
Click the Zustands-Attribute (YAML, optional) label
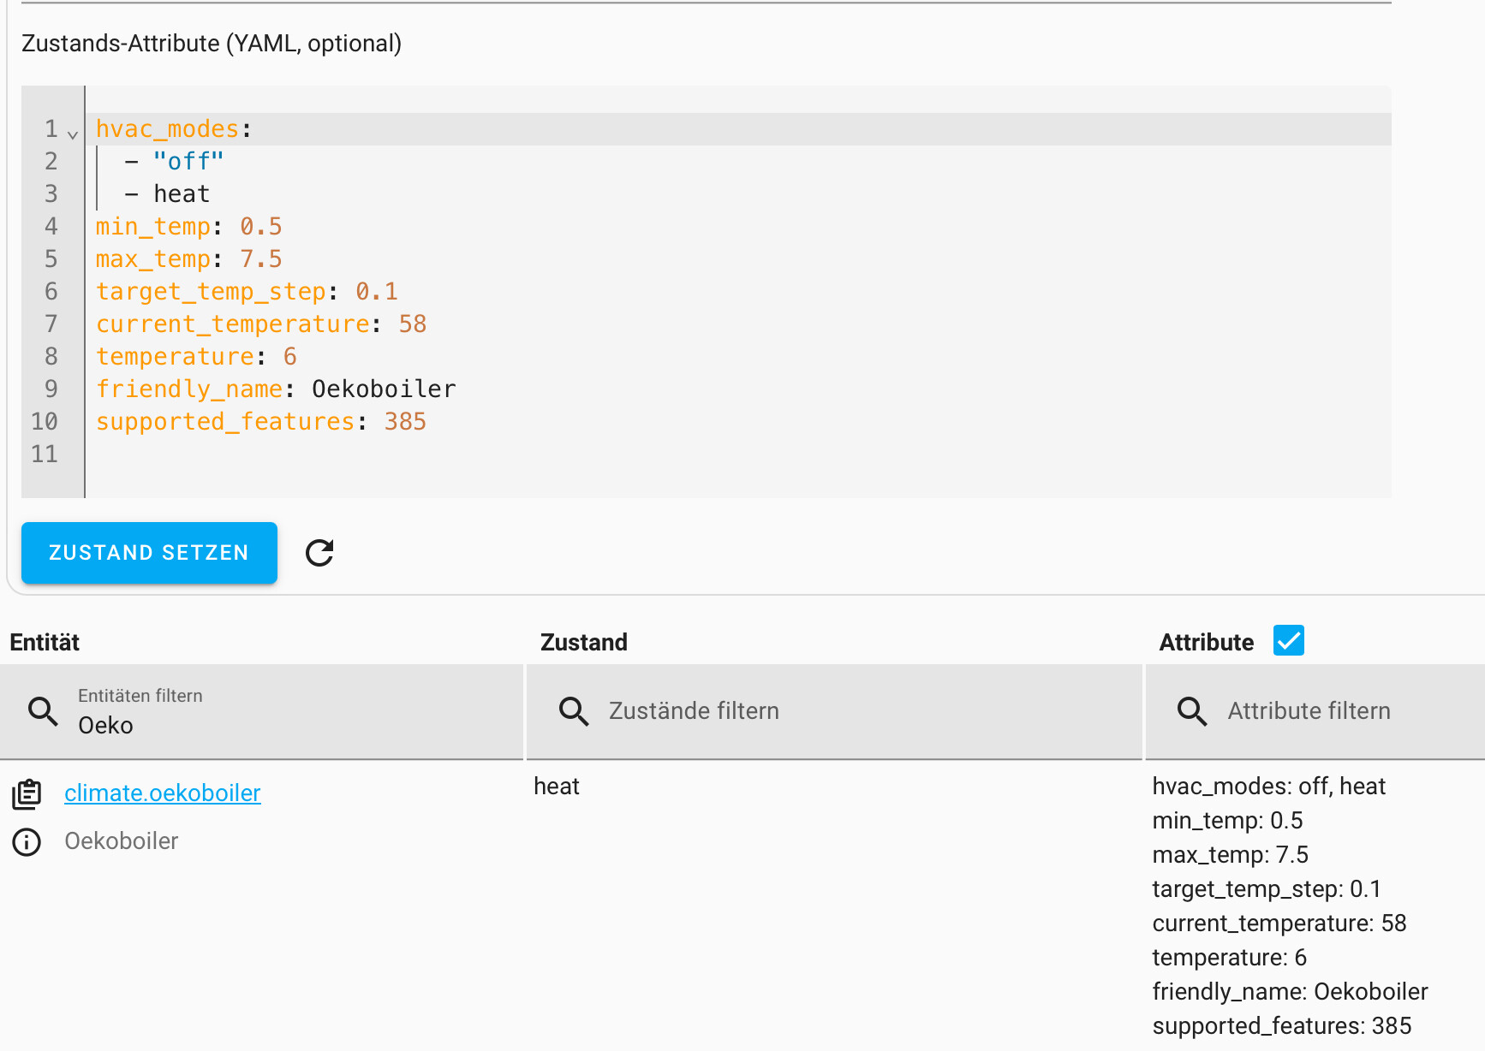212,44
